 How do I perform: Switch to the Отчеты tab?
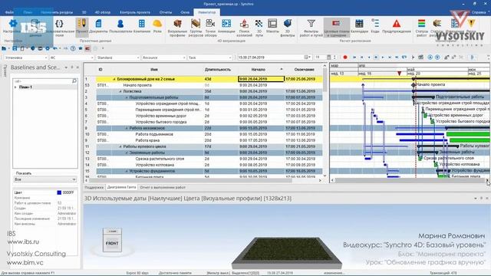pos(166,12)
